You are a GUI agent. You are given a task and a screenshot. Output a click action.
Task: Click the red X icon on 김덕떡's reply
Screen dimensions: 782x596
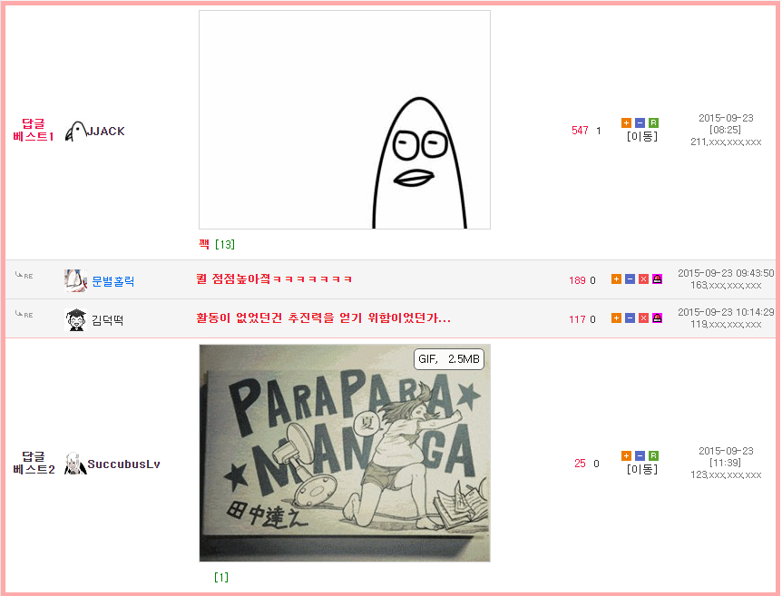[643, 318]
